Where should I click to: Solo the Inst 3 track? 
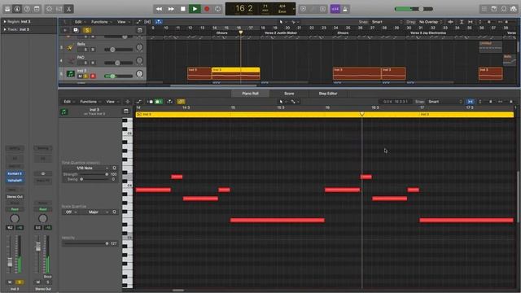[86, 76]
